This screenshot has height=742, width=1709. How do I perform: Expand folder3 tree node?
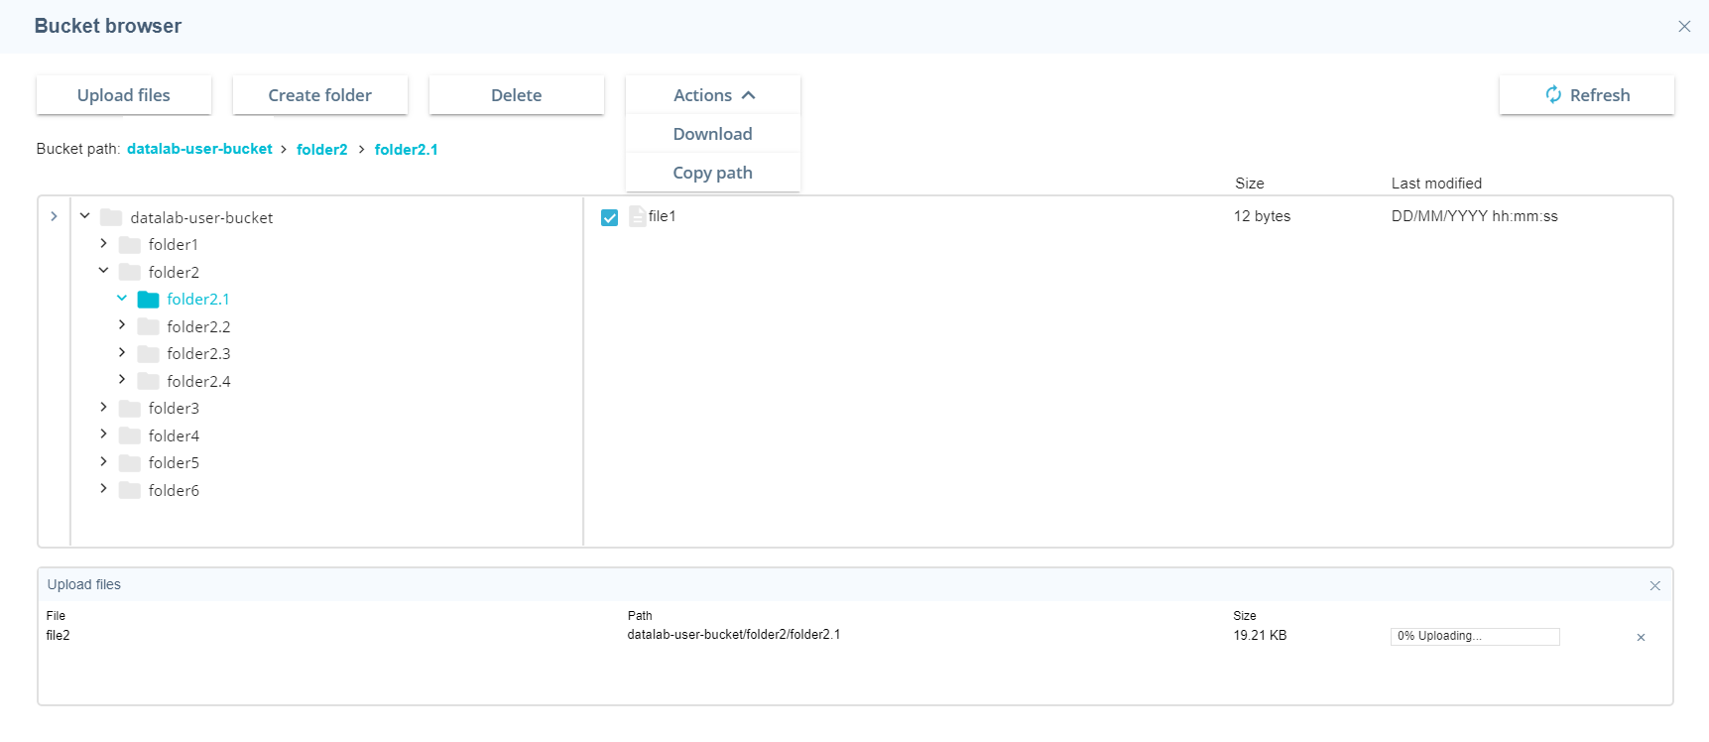(103, 407)
